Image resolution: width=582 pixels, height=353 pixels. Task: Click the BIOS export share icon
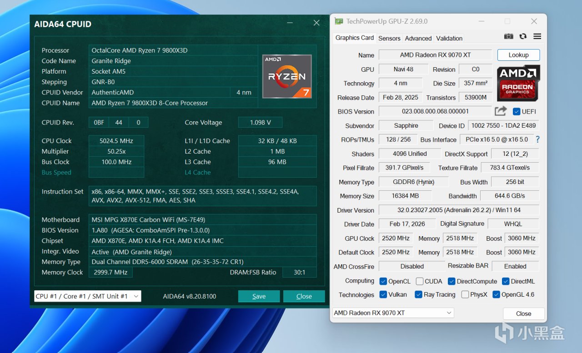click(501, 111)
